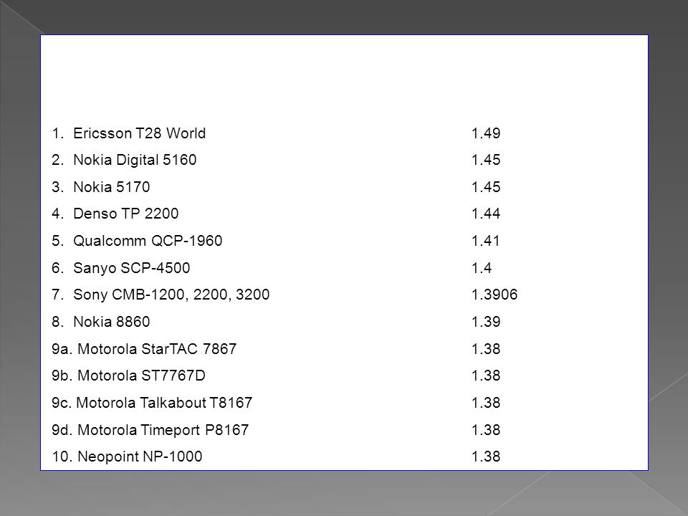Viewport: 688px width, 516px height.
Task: Select the value 1.39 for Nokia 8860
Action: click(x=486, y=322)
